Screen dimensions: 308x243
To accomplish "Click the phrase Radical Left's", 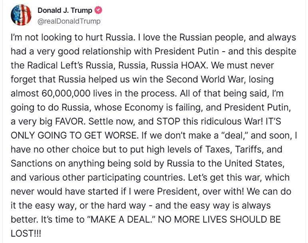I will [51, 65].
